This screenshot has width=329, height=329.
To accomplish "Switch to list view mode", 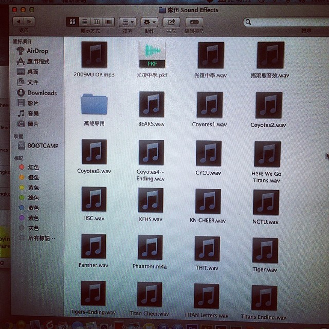I will click(x=85, y=22).
